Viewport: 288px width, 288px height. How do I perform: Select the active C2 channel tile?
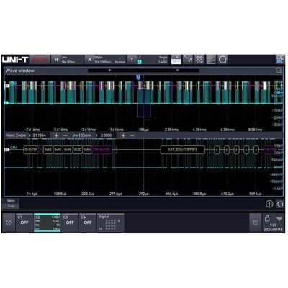[x=48, y=222]
